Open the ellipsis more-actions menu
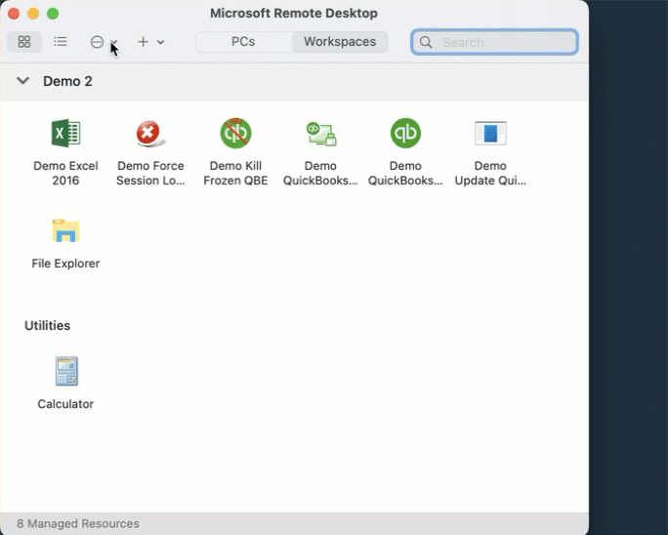 coord(97,42)
